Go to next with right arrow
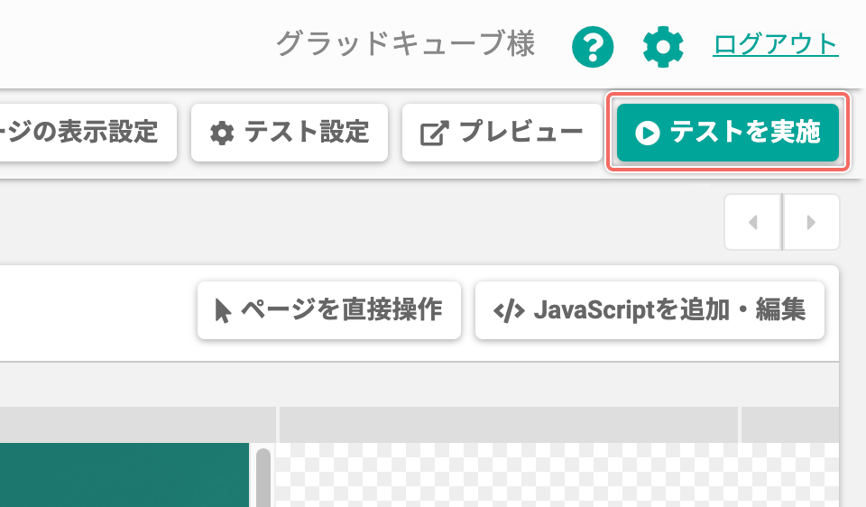 (x=811, y=222)
